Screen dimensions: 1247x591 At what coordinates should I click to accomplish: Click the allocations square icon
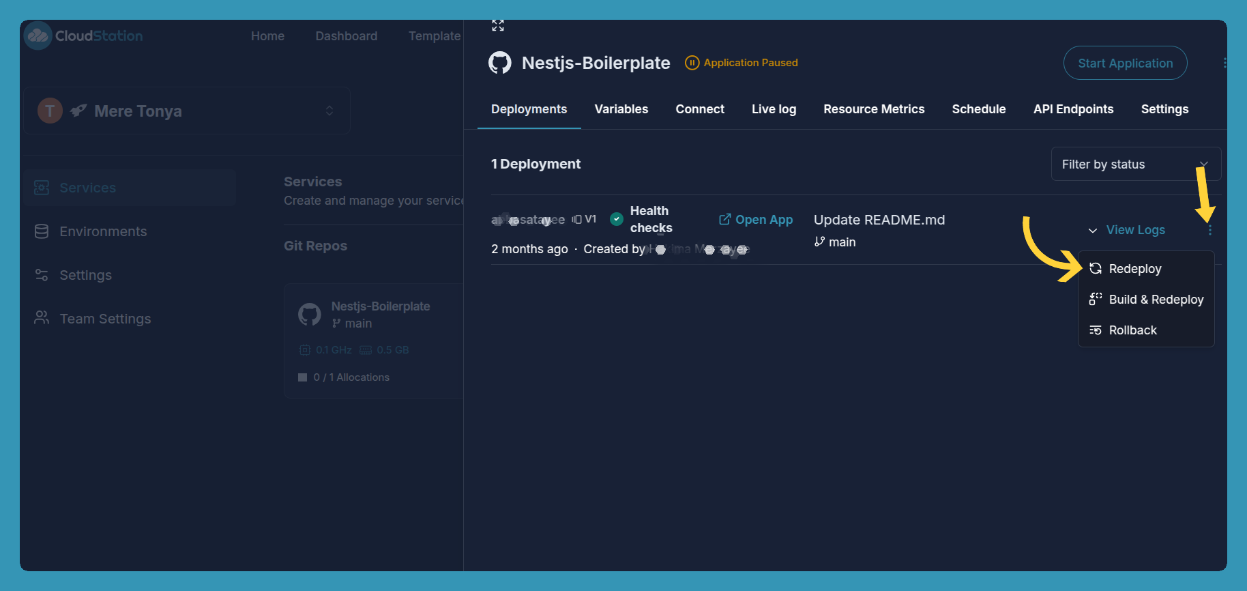point(302,377)
